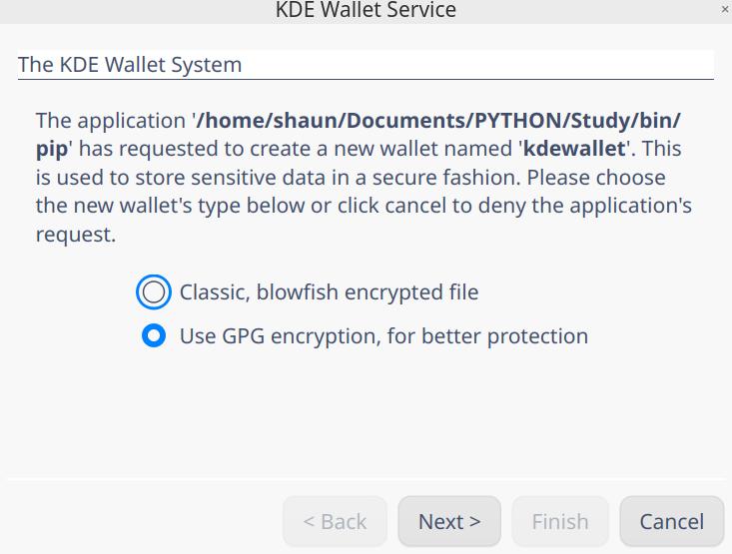Click the 'Use GPG encryption, for better protection' label

coord(383,336)
